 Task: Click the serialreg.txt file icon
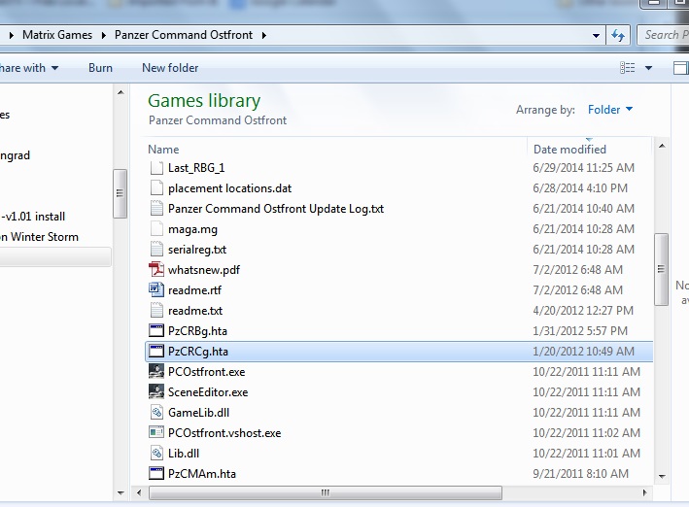point(156,249)
